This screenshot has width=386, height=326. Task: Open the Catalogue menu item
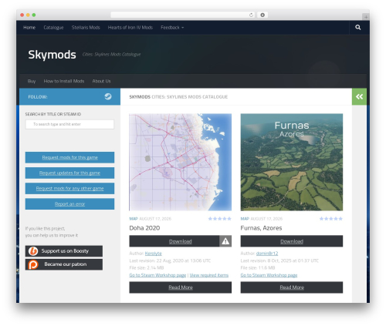53,28
